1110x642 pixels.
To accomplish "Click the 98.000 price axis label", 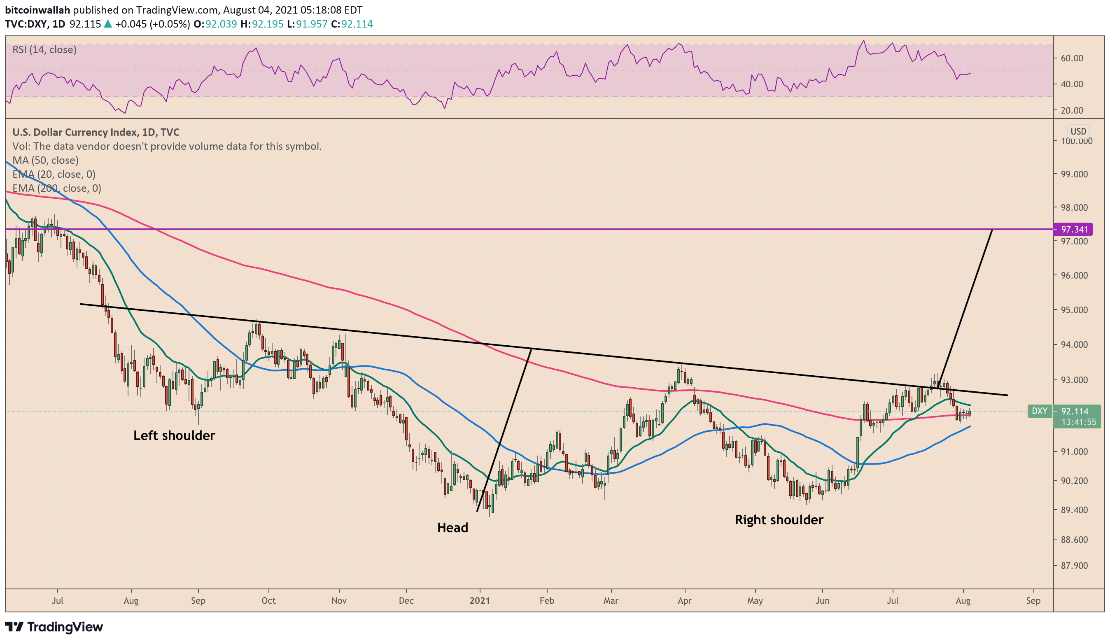I will tap(1074, 207).
